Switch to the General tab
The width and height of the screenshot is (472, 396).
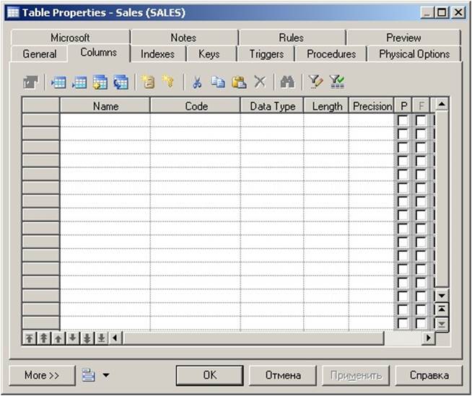click(39, 54)
